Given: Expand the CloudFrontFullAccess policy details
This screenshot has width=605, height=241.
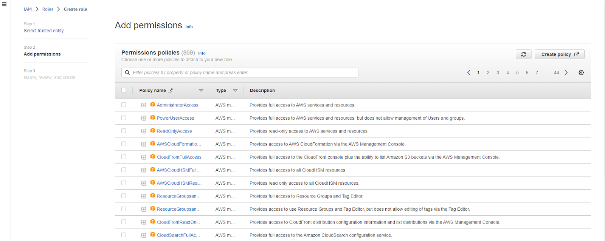Looking at the screenshot, I should point(144,157).
